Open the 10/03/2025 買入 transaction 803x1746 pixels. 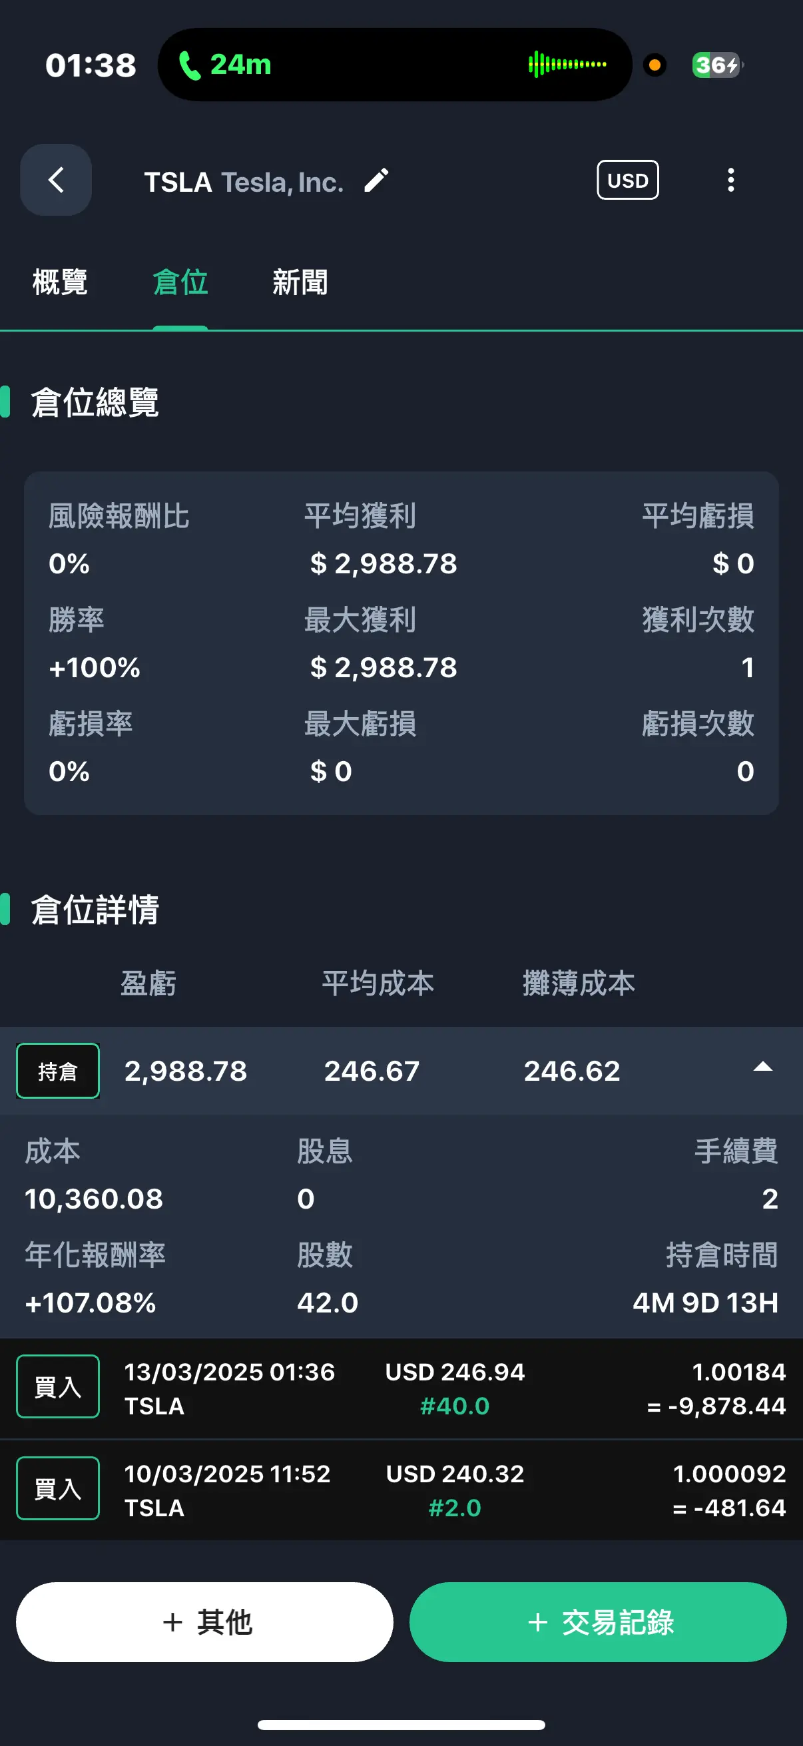click(401, 1490)
